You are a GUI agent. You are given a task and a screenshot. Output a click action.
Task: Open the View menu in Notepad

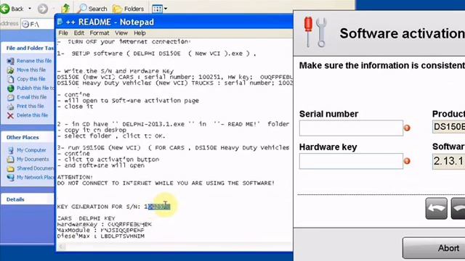click(x=121, y=33)
